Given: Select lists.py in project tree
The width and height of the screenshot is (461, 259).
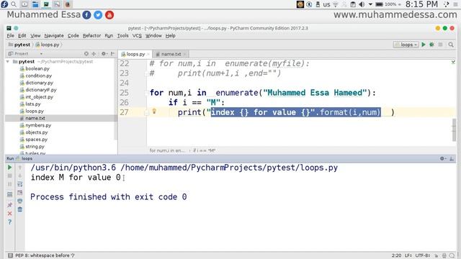Looking at the screenshot, I should (x=30, y=104).
